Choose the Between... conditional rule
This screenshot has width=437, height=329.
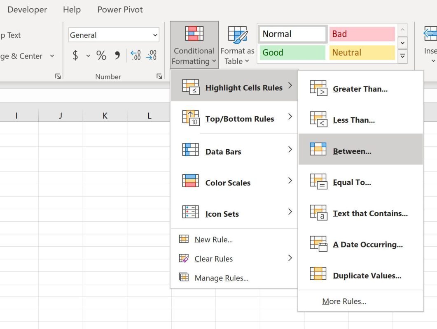pos(352,151)
